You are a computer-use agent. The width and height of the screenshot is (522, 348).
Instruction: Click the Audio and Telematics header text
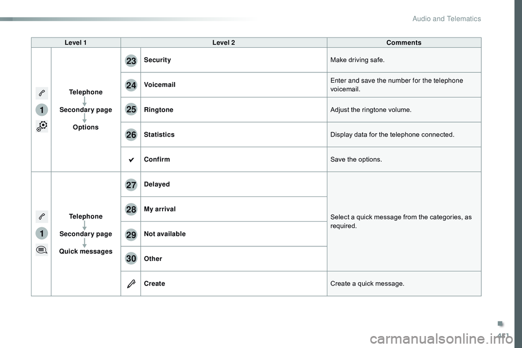[x=446, y=18]
